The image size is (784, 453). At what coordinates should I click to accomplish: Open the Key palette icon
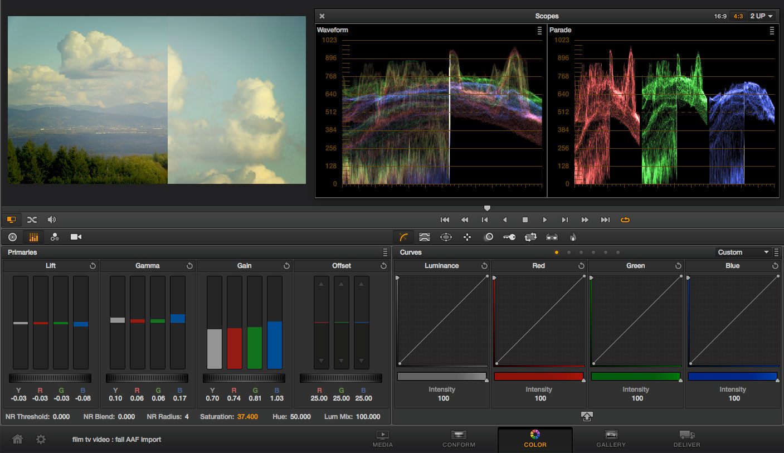click(x=509, y=237)
